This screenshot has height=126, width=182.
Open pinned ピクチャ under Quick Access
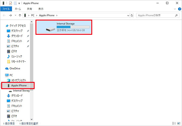(13, 46)
